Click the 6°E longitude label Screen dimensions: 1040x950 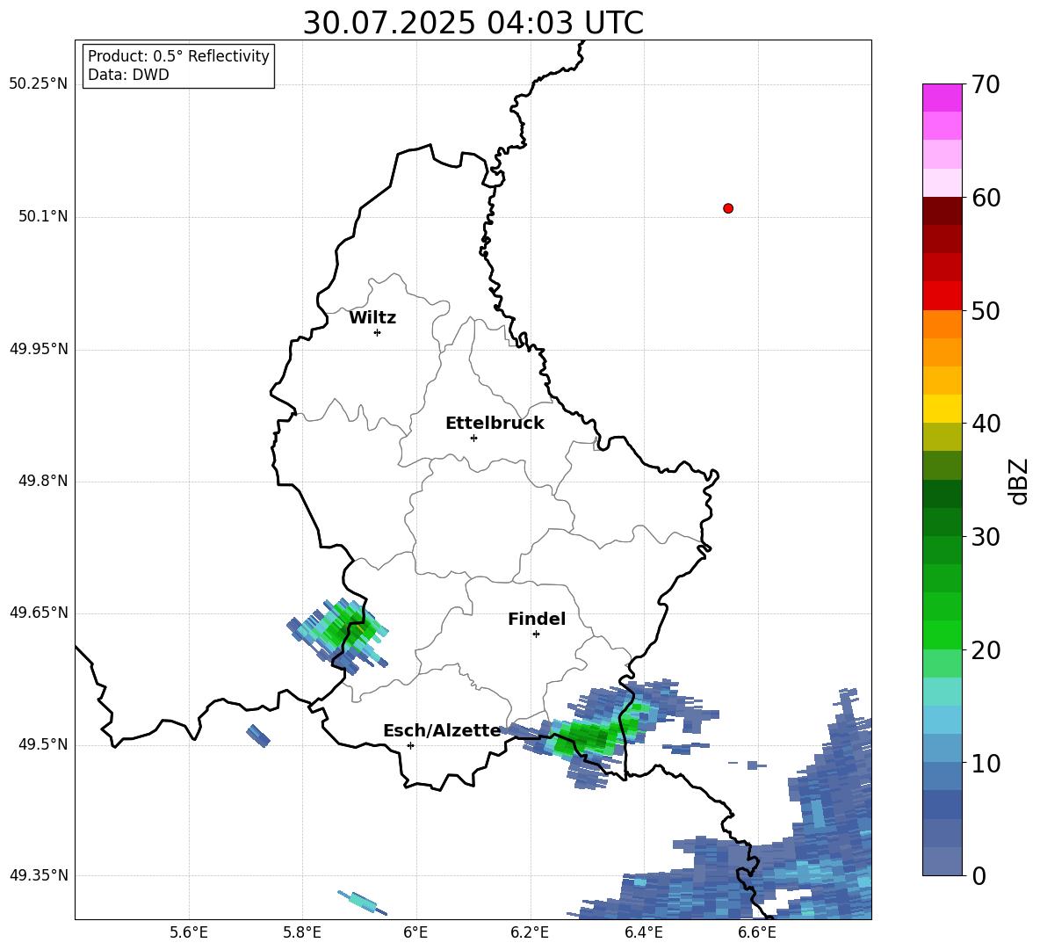[415, 932]
